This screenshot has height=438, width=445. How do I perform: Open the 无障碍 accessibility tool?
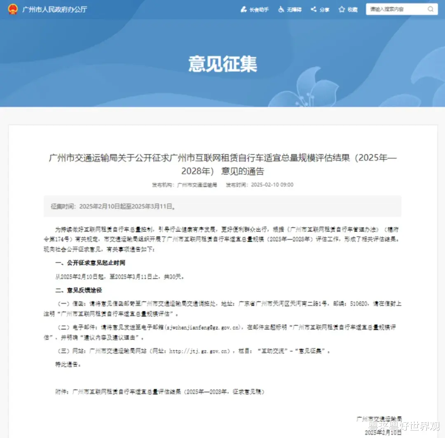(290, 9)
